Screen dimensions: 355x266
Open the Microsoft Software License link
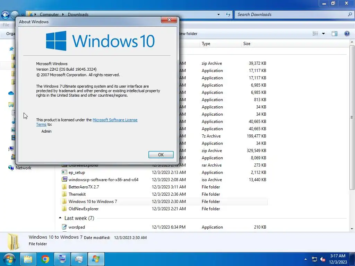(x=115, y=120)
